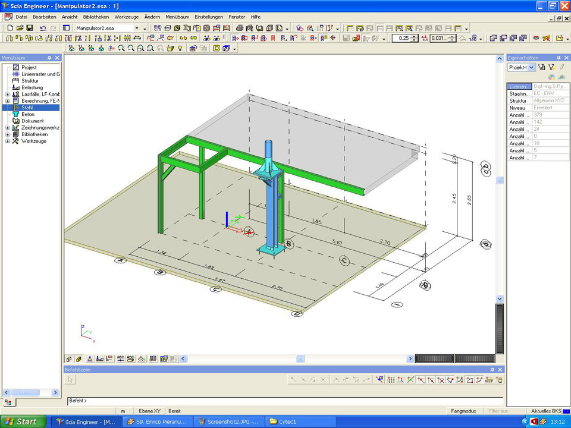The height and width of the screenshot is (428, 571).
Task: Select Beton in the menu tree
Action: 28,114
